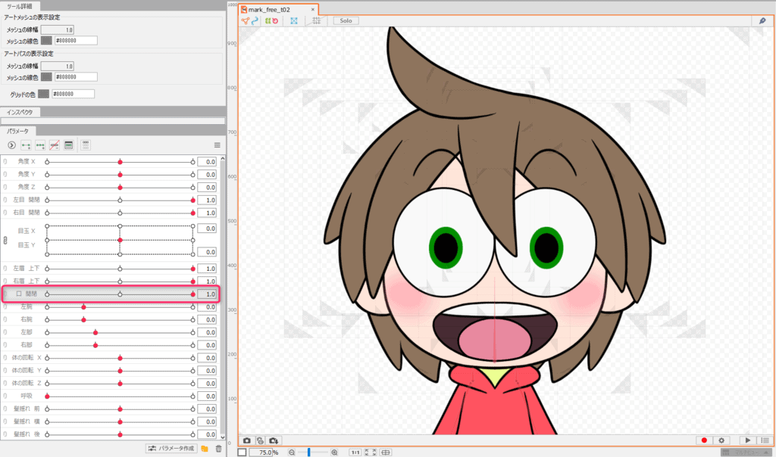
Task: Toggle the checkbox left of the zoom percentage
Action: (242, 452)
